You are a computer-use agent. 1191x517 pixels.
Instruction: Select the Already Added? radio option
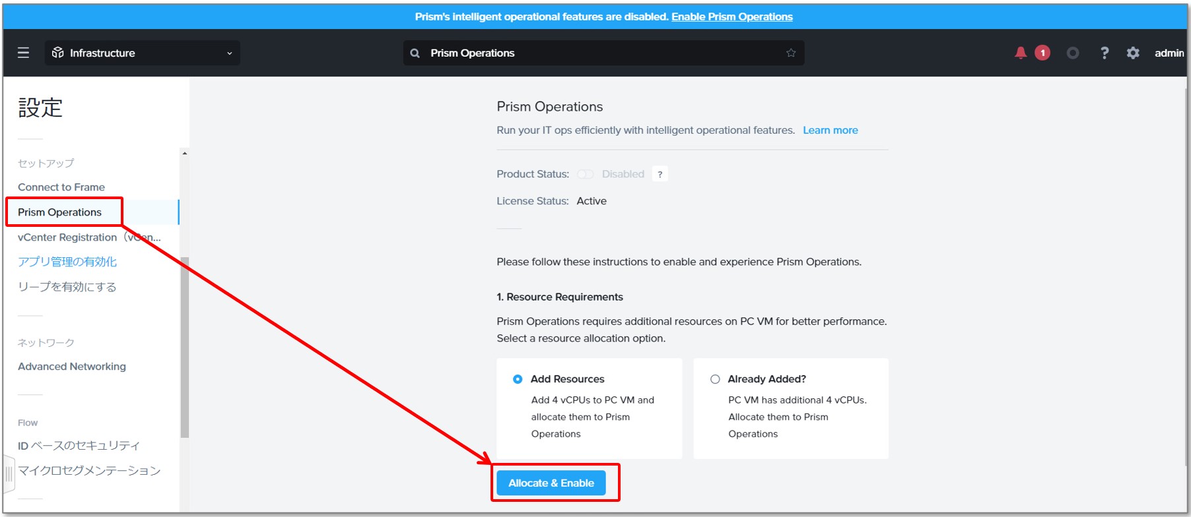coord(715,379)
